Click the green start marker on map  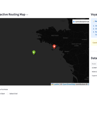34,52
